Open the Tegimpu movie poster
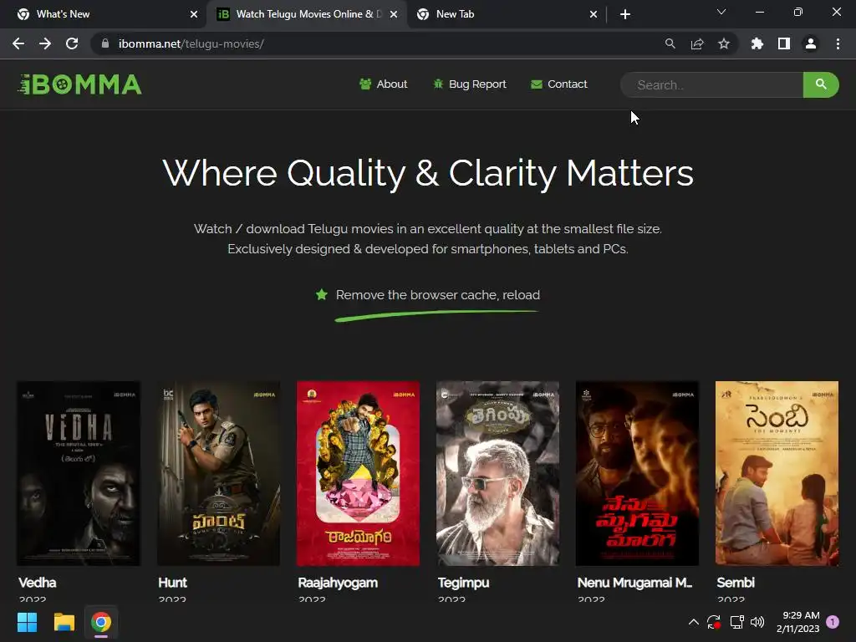Viewport: 856px width, 642px height. [x=497, y=473]
